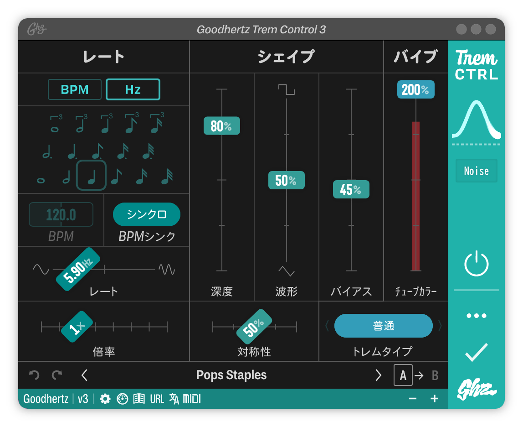Click the square wave shape icon
This screenshot has height=427, width=523.
coord(287,89)
